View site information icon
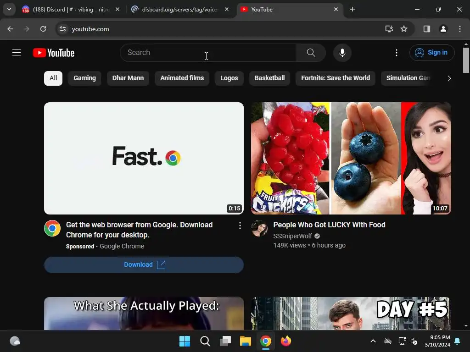The width and height of the screenshot is (470, 352). (x=62, y=29)
